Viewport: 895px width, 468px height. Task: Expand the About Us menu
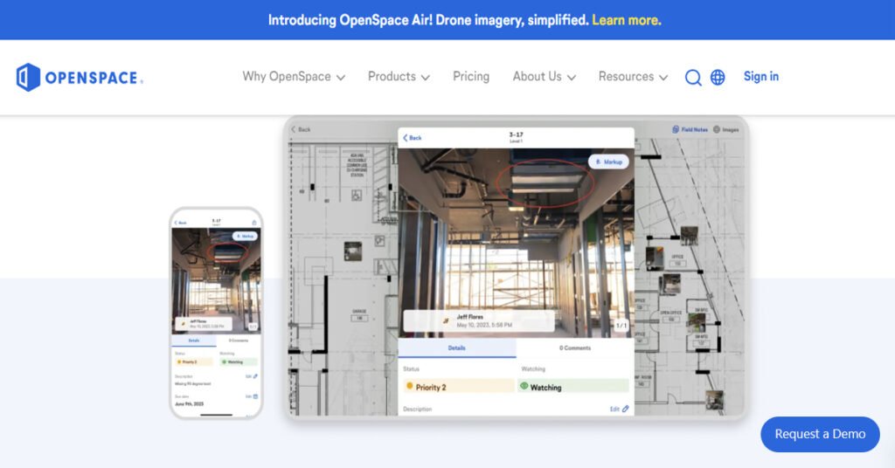(544, 76)
